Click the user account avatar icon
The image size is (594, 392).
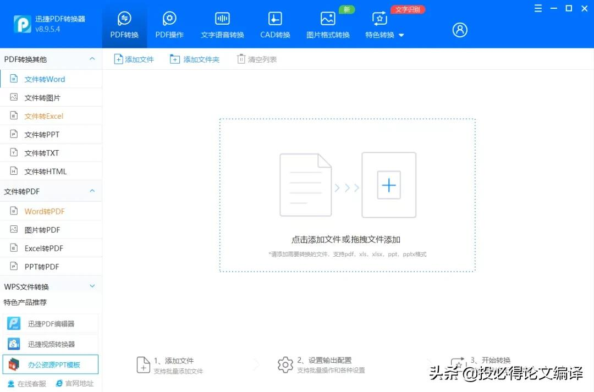pos(460,30)
